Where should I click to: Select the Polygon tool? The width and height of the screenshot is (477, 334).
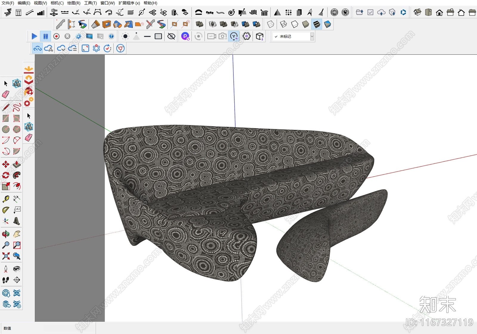point(17,129)
